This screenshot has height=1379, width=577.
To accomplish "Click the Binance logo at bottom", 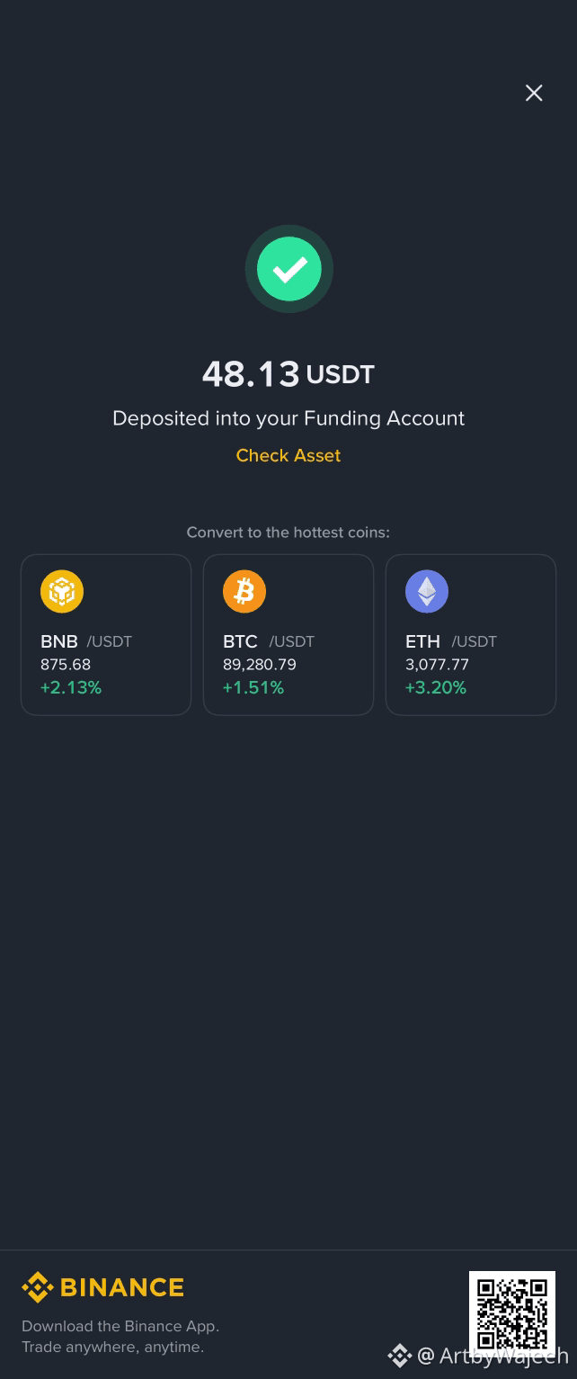I will click(x=102, y=1287).
